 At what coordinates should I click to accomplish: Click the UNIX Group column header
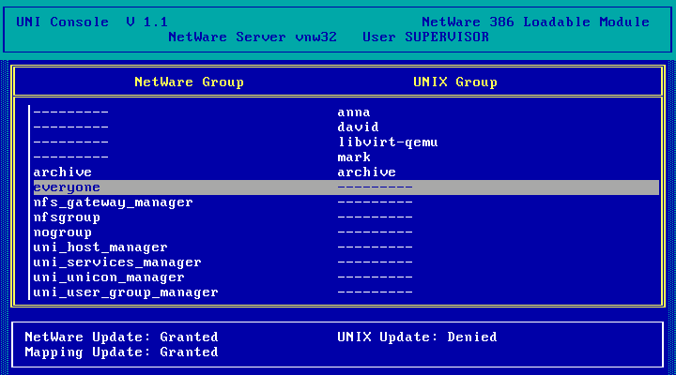[x=454, y=82]
